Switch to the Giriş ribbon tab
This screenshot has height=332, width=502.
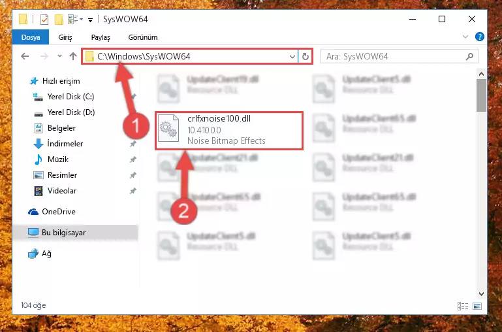65,37
